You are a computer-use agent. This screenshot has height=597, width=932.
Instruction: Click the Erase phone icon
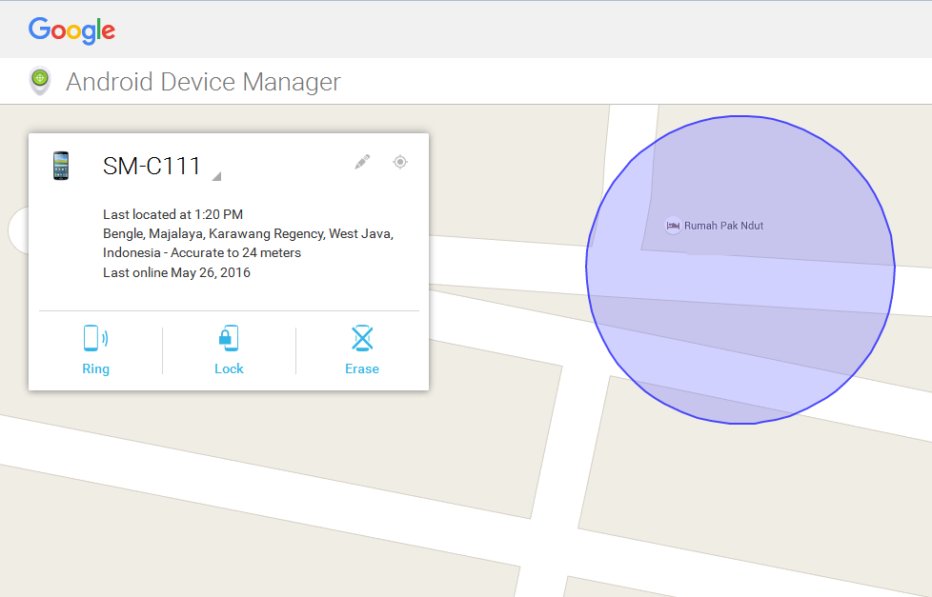tap(362, 338)
